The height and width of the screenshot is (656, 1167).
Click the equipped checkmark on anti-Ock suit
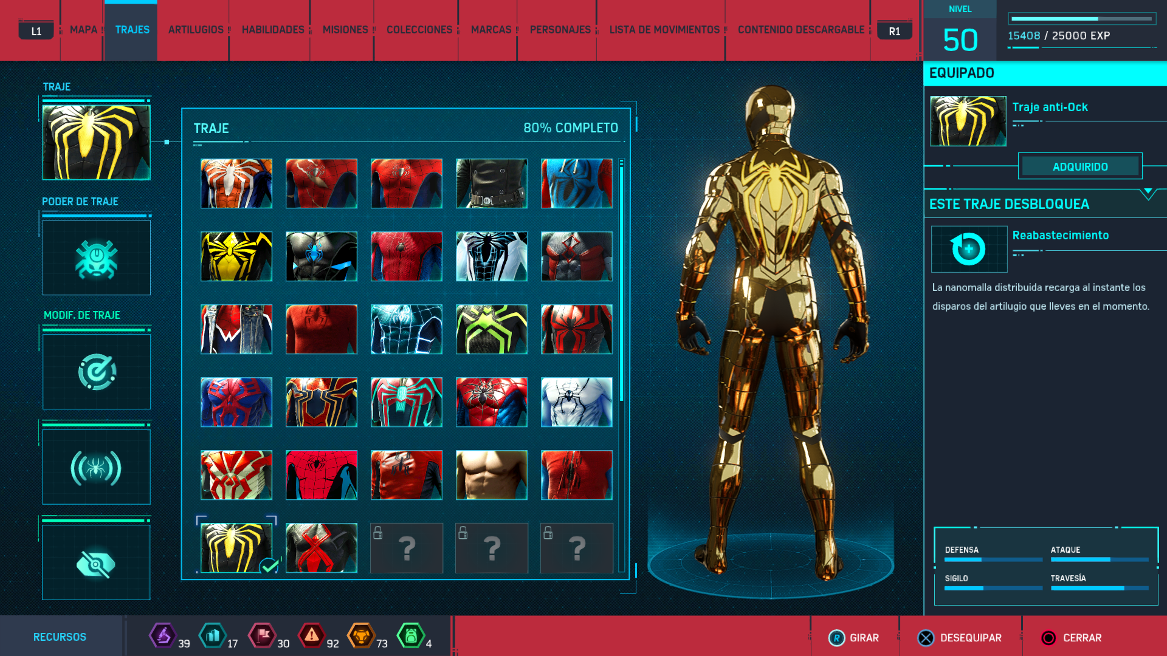tap(269, 567)
